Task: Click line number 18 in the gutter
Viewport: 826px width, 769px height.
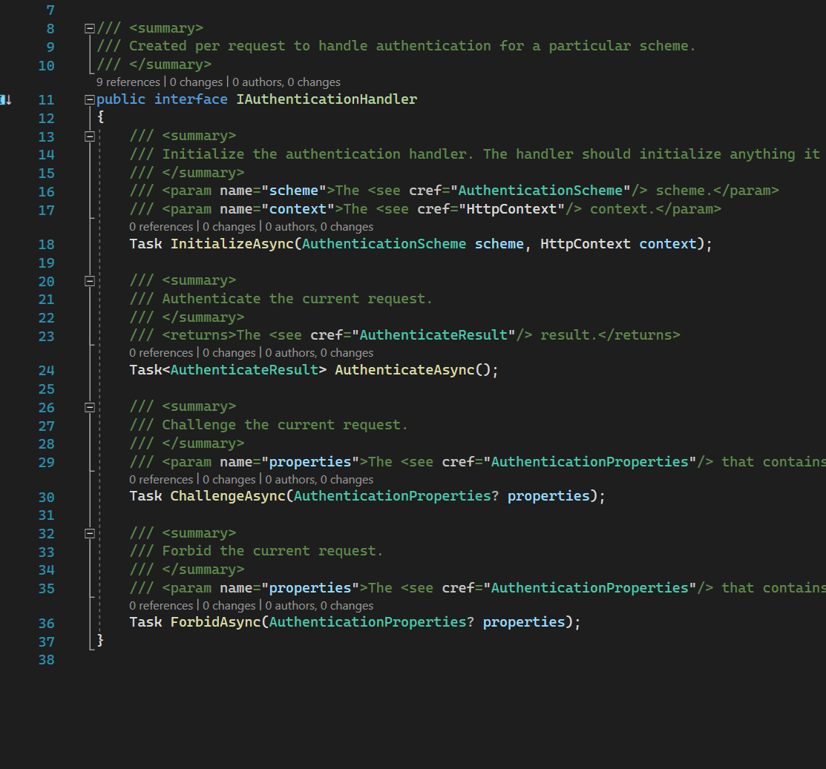Action: (x=46, y=245)
